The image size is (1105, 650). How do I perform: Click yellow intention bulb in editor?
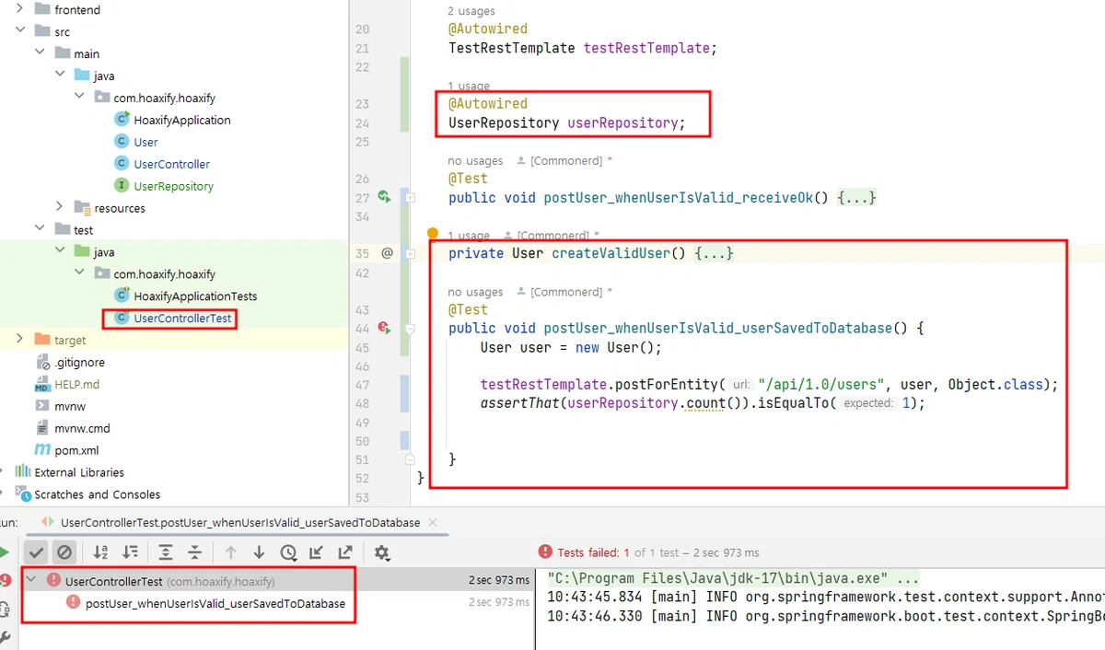431,234
